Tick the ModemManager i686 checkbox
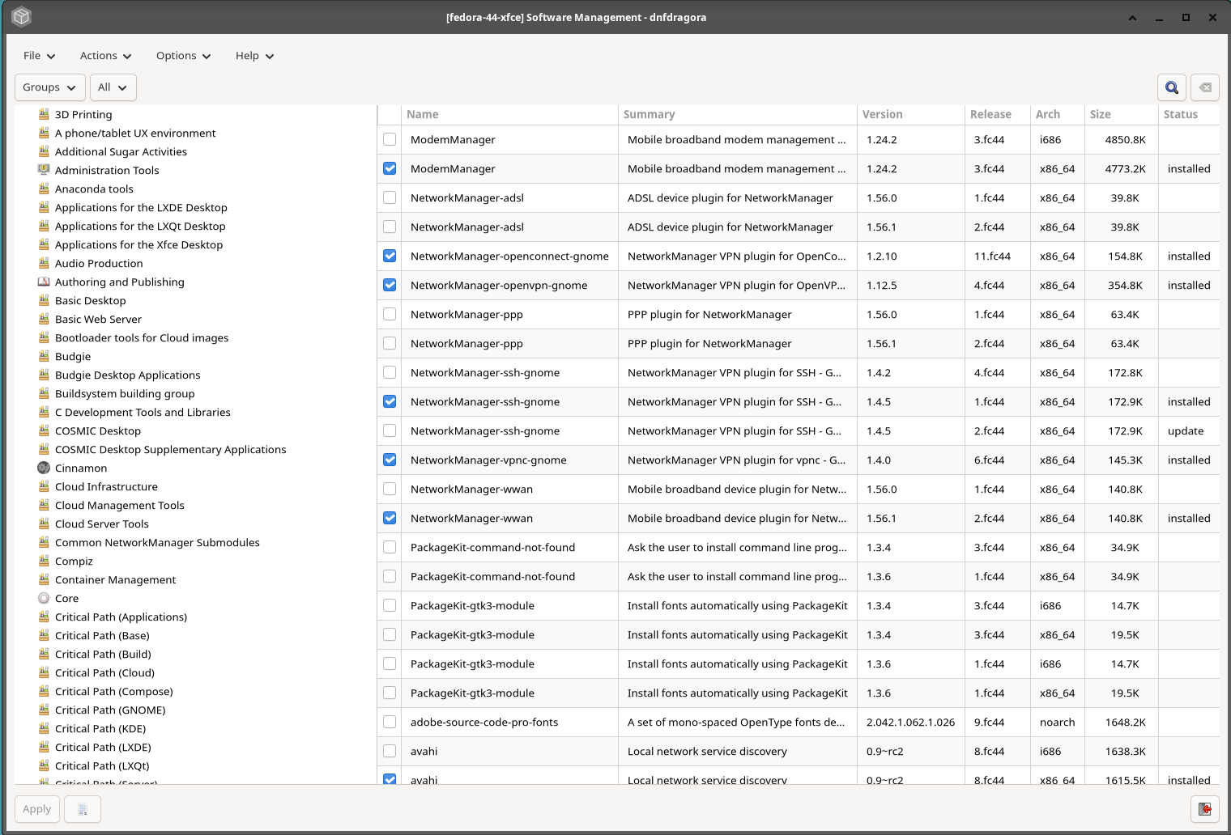 tap(390, 139)
